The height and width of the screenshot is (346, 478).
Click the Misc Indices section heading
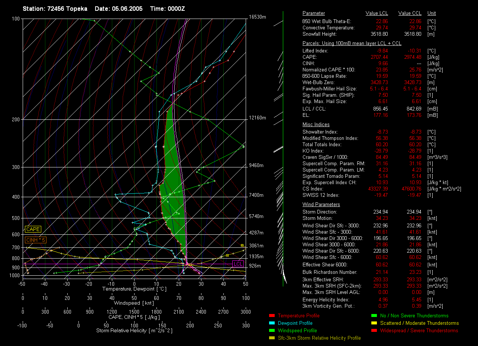tap(316, 125)
